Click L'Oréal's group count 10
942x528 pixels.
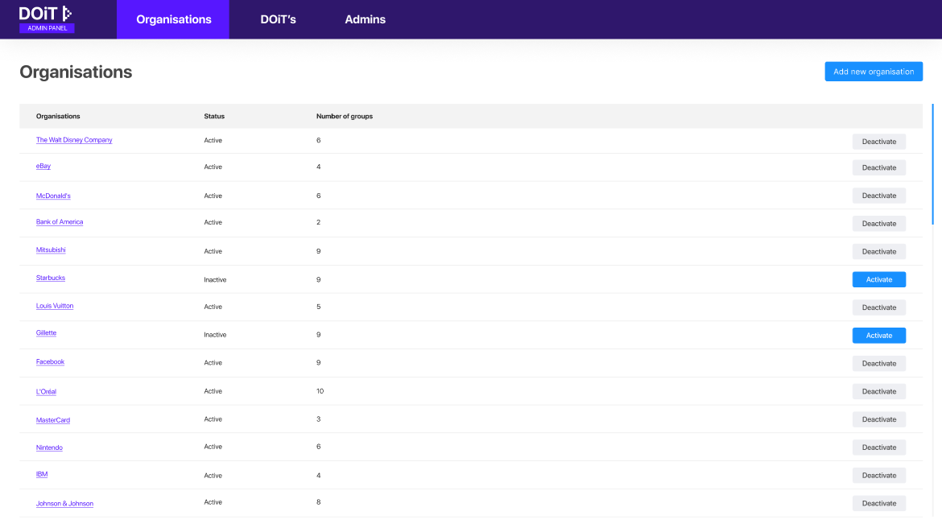(x=320, y=391)
